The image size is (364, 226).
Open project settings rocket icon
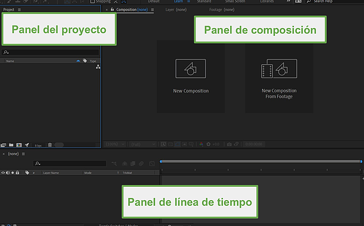tap(27, 145)
